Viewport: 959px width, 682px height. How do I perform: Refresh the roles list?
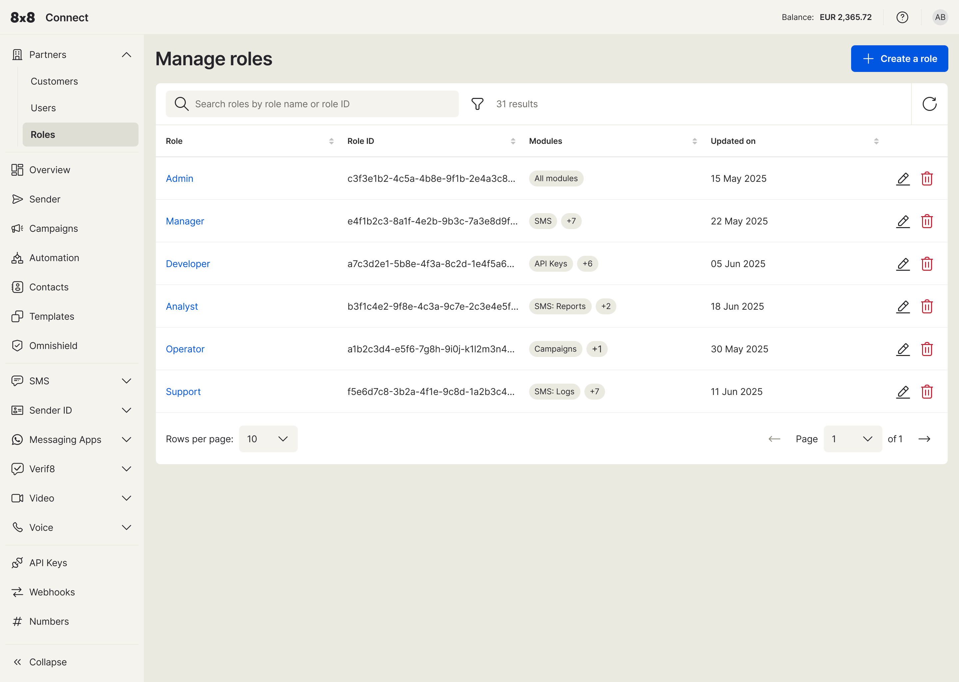930,104
